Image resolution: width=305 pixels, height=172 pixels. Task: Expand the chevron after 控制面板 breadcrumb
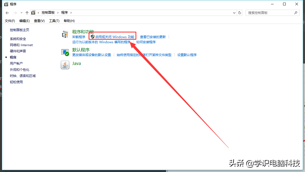58,13
